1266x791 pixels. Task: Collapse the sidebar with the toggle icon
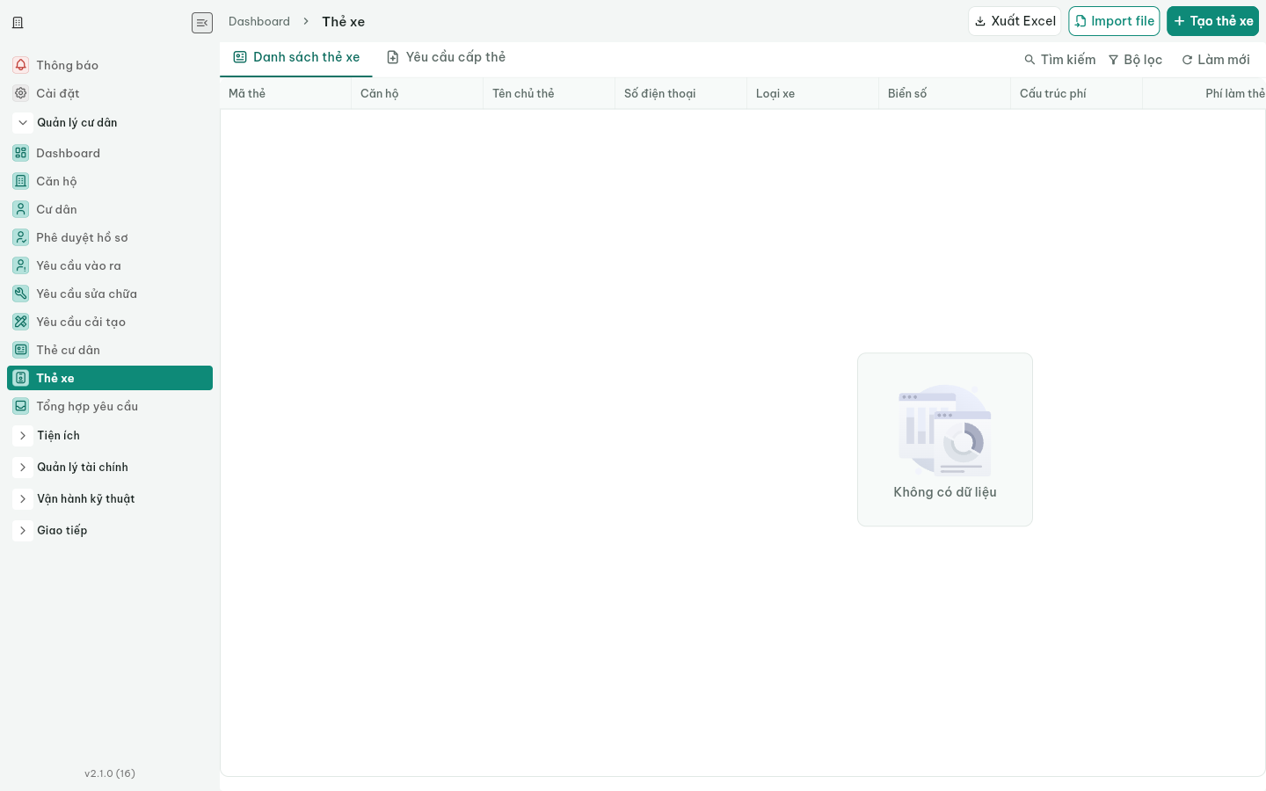click(x=202, y=23)
